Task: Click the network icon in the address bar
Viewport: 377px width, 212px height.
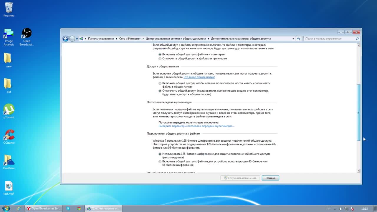Action: pos(81,39)
